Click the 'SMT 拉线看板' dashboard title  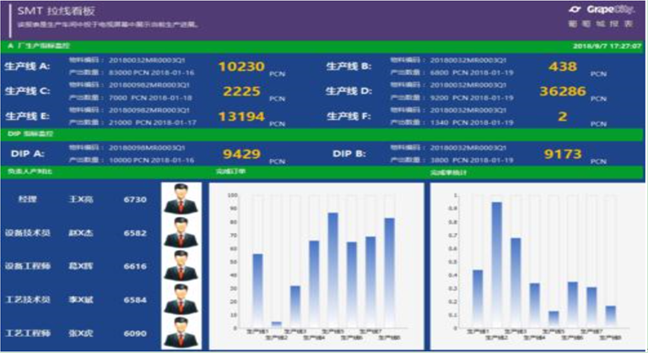(57, 11)
